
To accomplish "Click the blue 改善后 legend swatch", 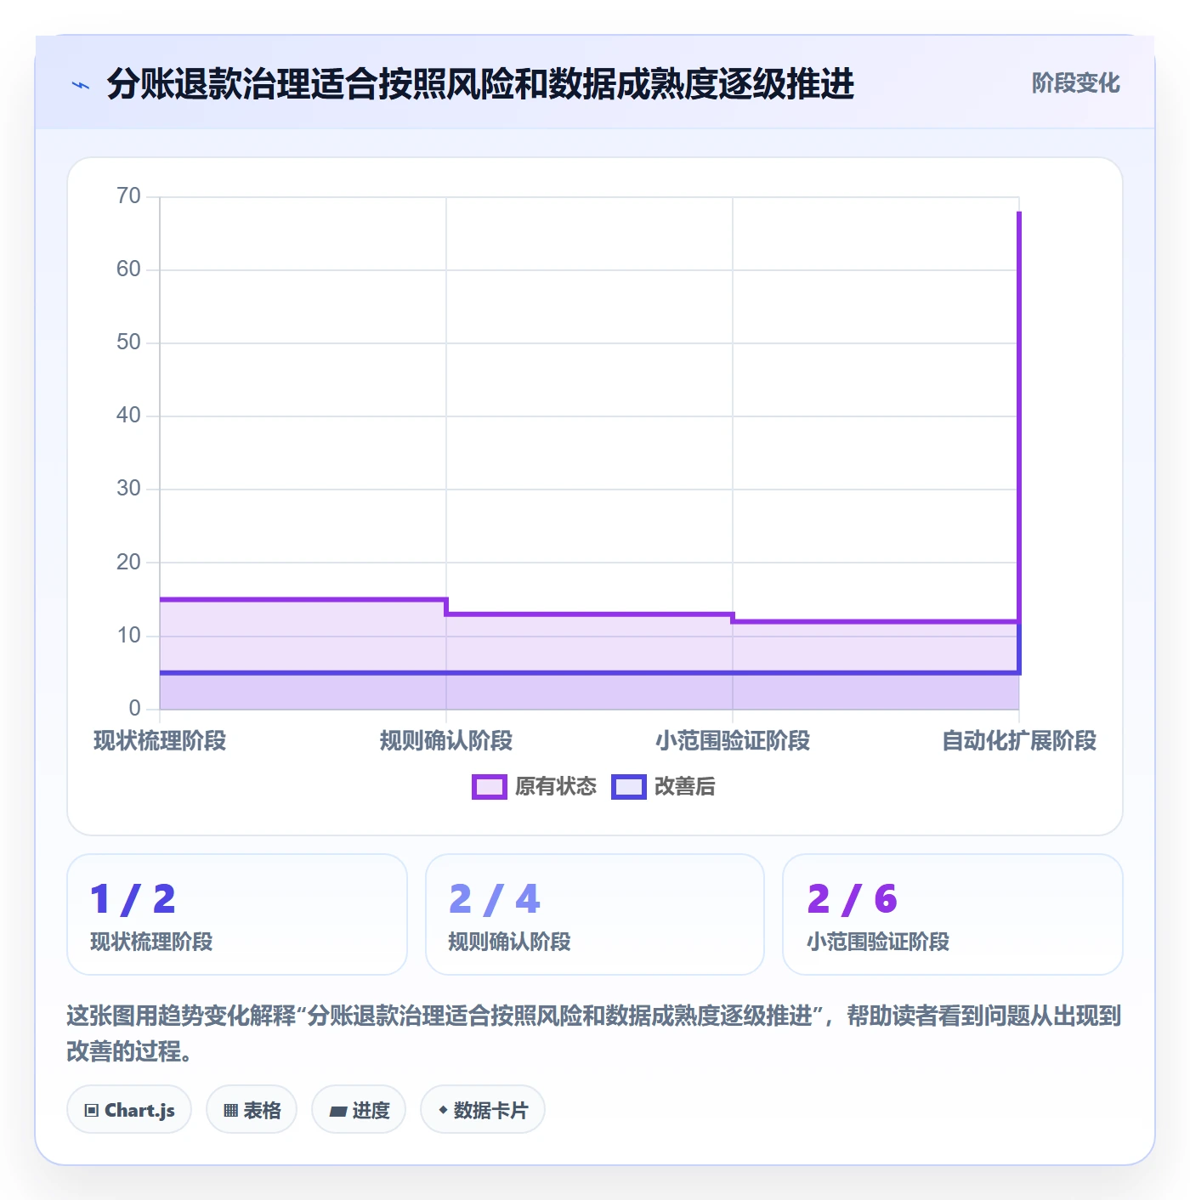I will (629, 787).
